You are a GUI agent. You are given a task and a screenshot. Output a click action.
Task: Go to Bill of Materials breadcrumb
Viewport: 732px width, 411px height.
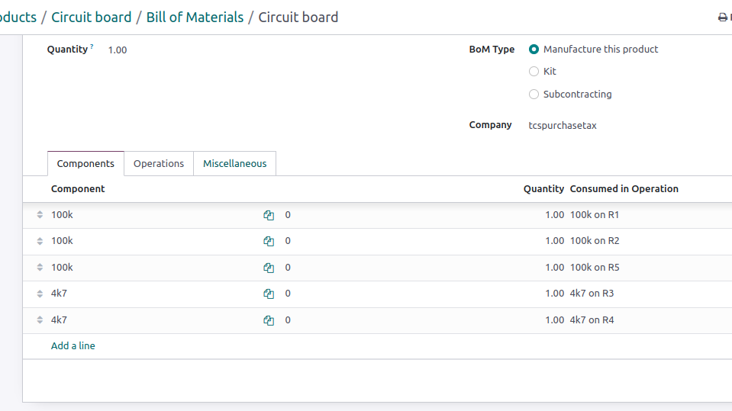[195, 18]
